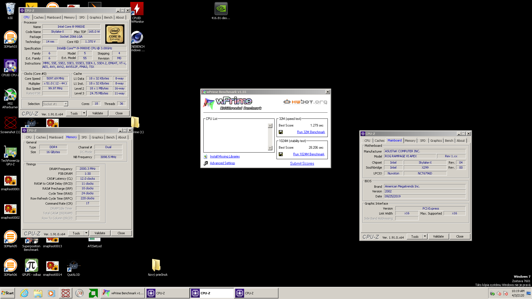Open the snaphsot0002 image file
The height and width of the screenshot is (299, 532).
[10, 212]
